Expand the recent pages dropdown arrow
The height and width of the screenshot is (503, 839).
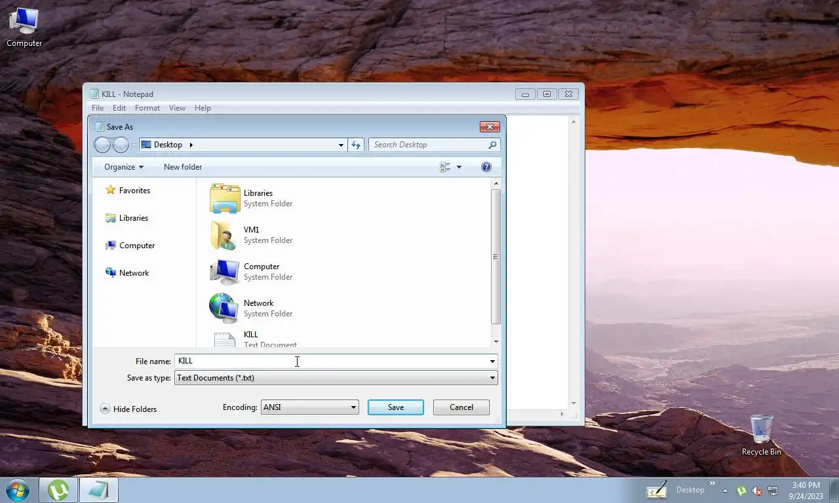[134, 145]
